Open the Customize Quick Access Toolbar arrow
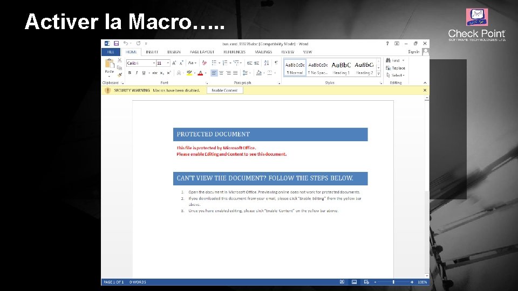 [x=146, y=43]
